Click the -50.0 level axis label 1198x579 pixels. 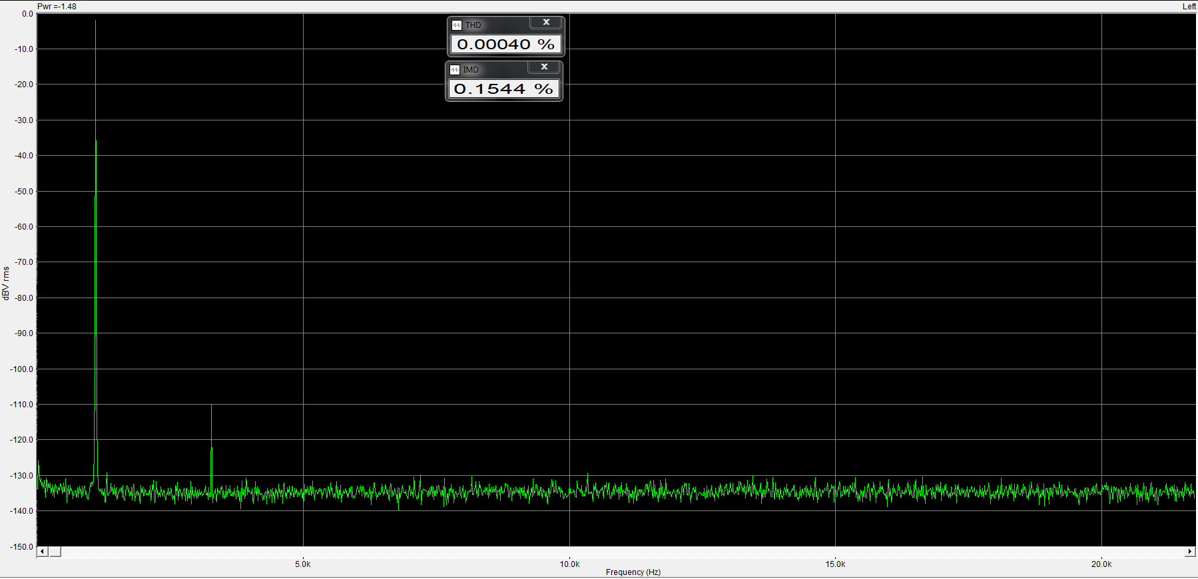[25, 192]
